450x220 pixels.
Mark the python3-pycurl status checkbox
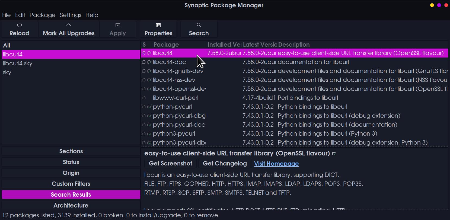point(144,134)
